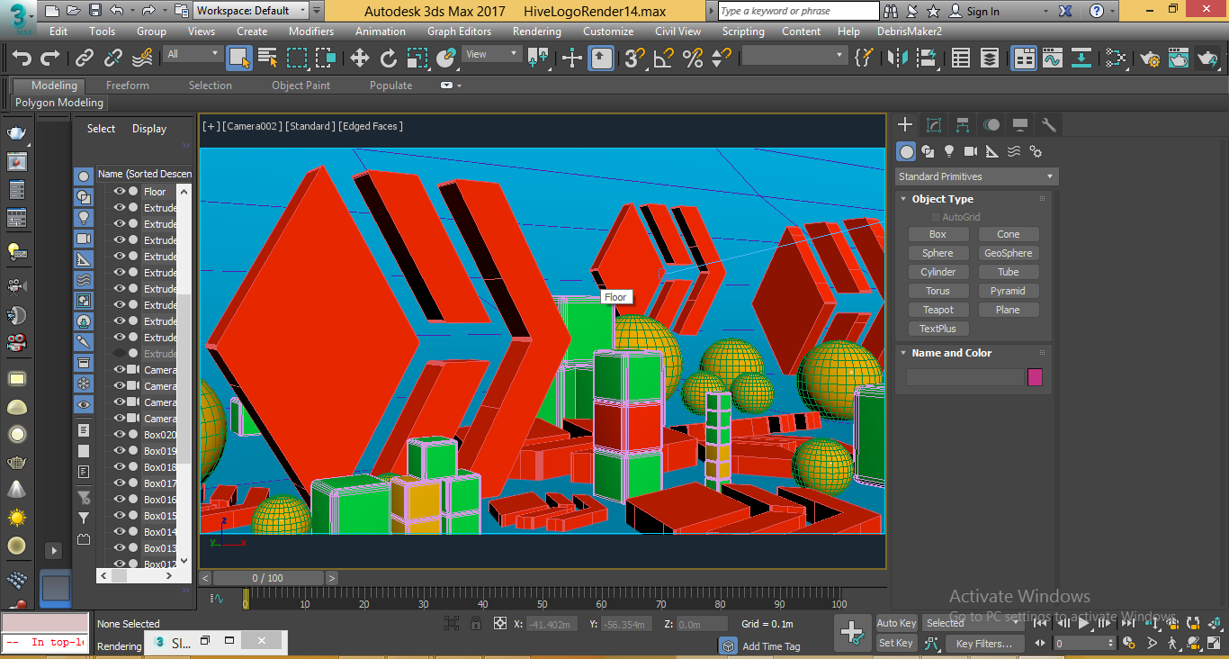The image size is (1229, 659).
Task: Open the All selection filter dropdown
Action: 193,54
